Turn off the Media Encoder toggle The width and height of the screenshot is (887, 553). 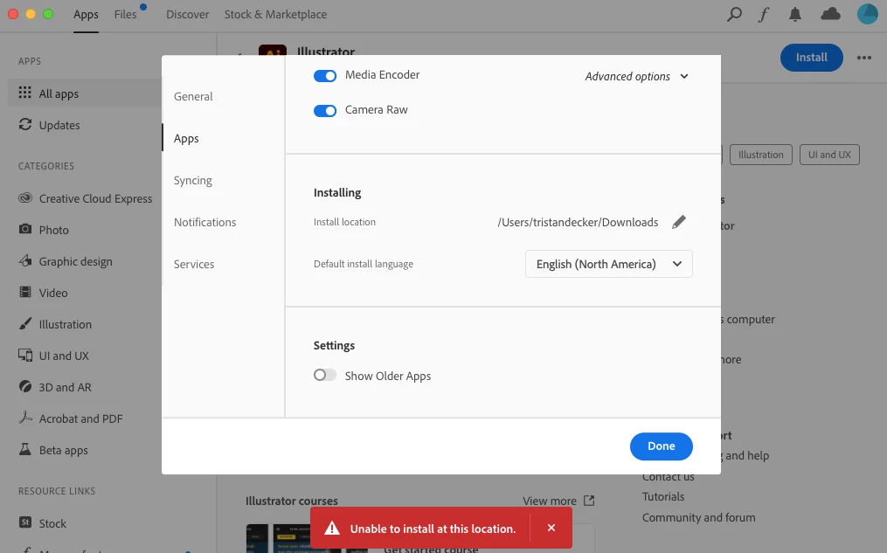[325, 76]
